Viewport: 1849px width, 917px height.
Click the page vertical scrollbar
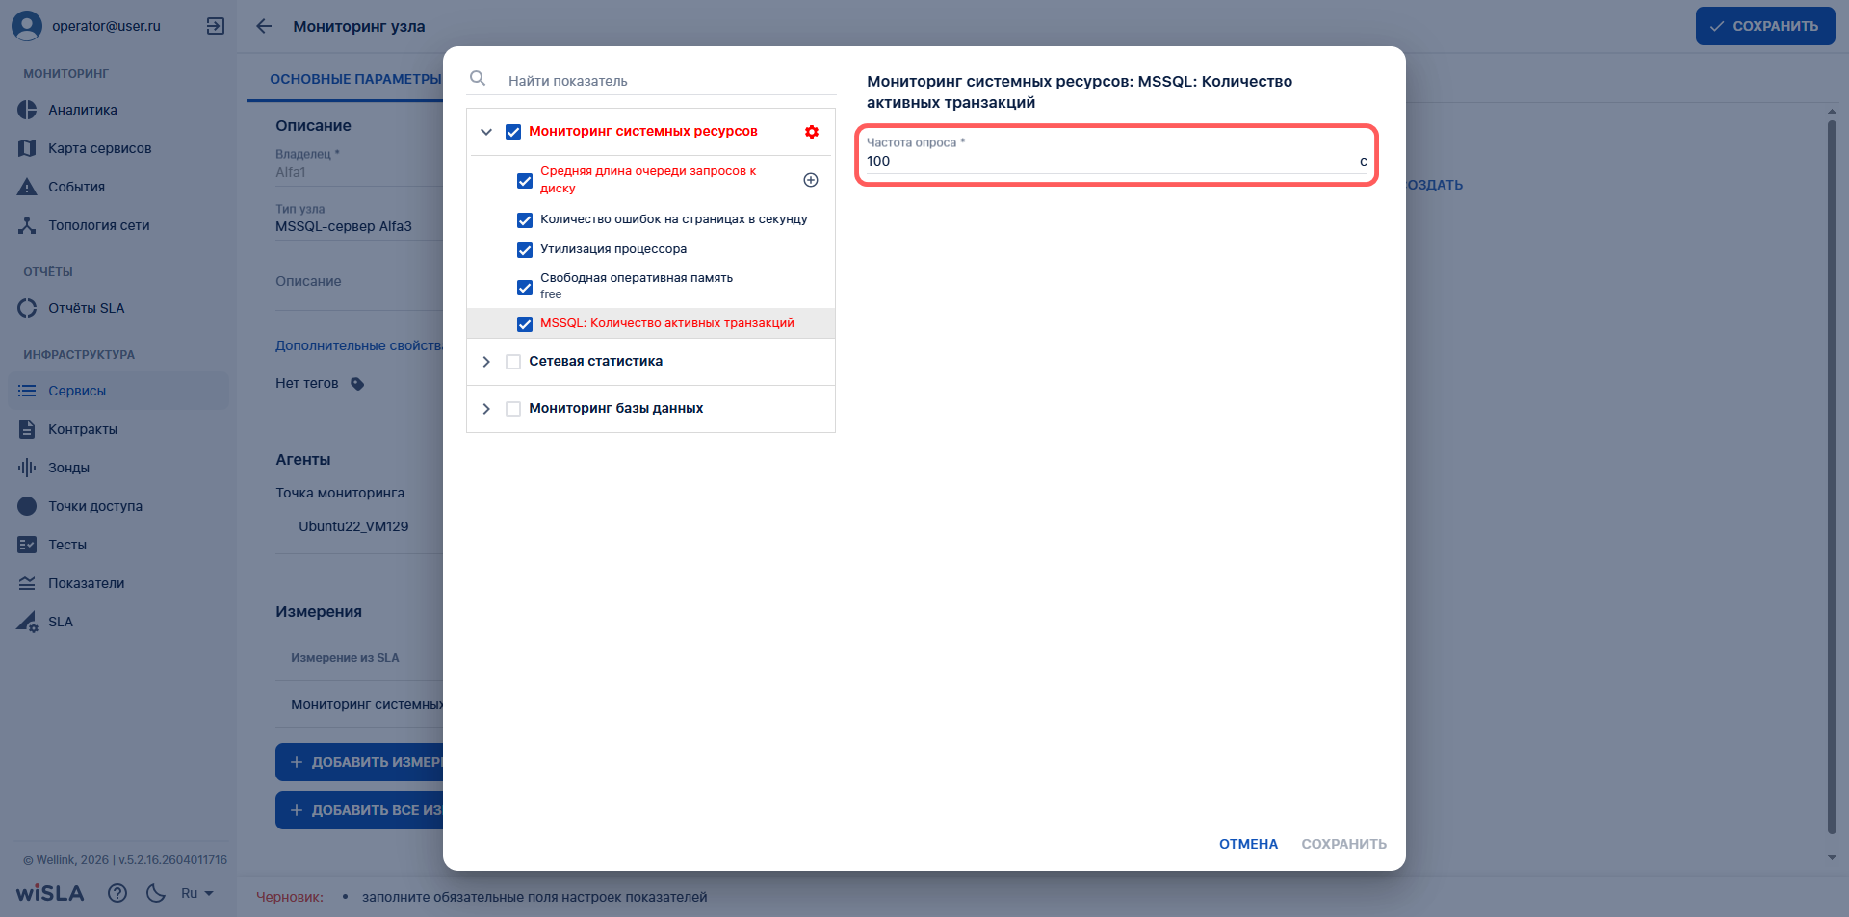click(1832, 476)
